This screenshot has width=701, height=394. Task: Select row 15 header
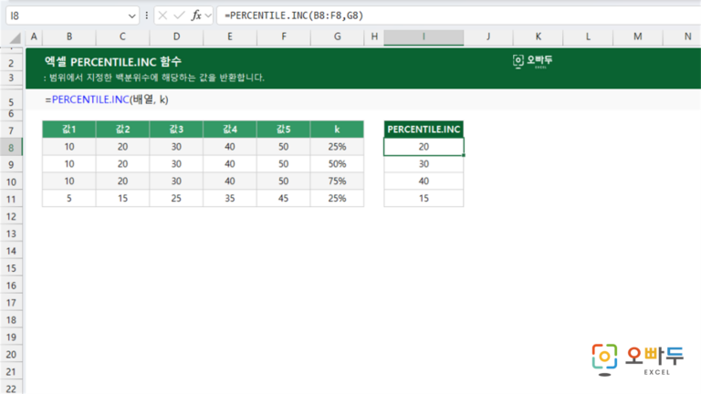(x=11, y=268)
